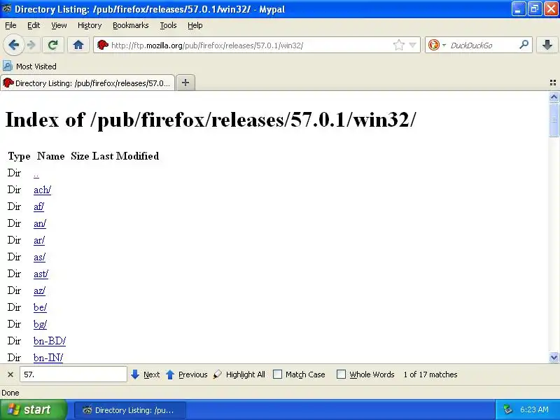Viewport: 560px width, 420px height.
Task: Show all tabs list button
Action: tap(553, 83)
